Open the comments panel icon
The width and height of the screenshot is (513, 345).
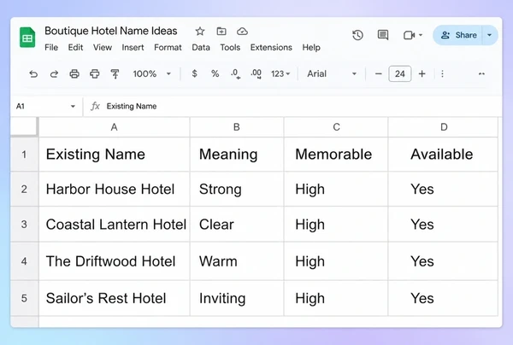pos(383,35)
